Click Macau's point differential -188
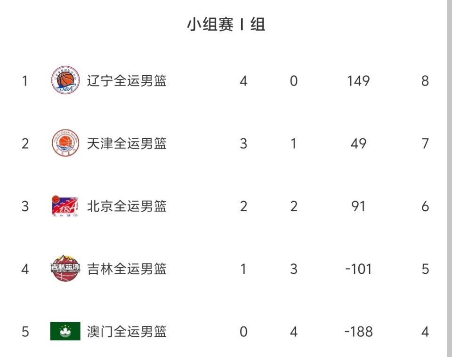The height and width of the screenshot is (357, 452). click(x=358, y=332)
